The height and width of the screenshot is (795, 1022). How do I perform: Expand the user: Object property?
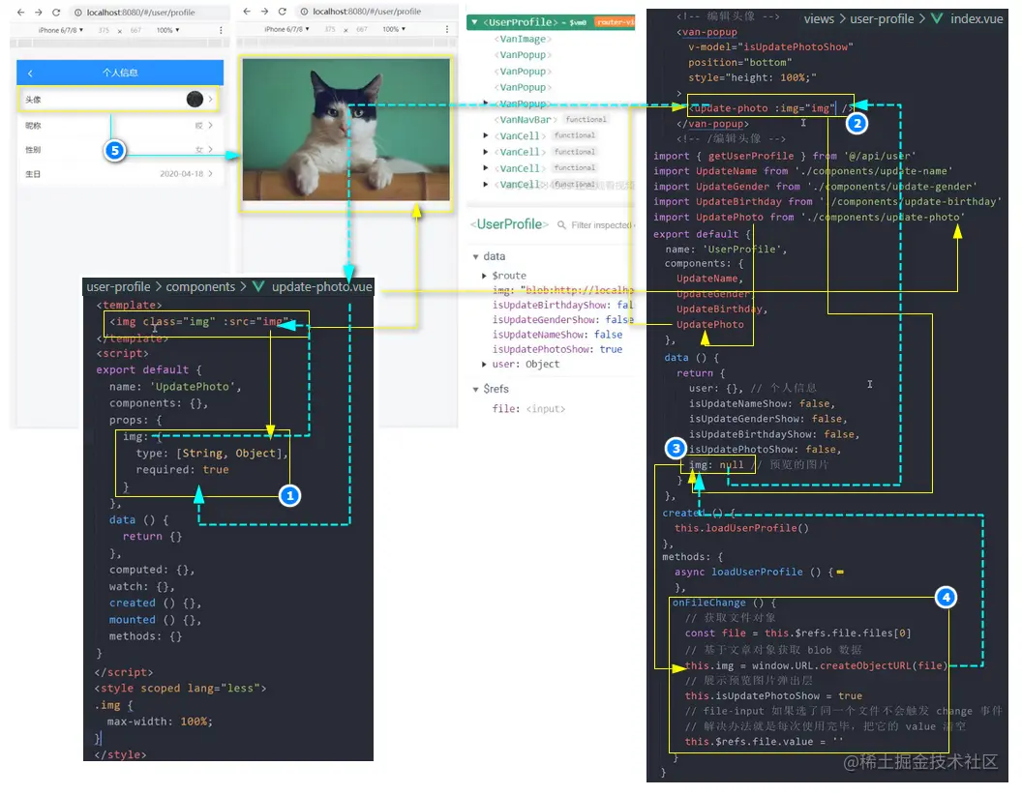click(x=484, y=364)
